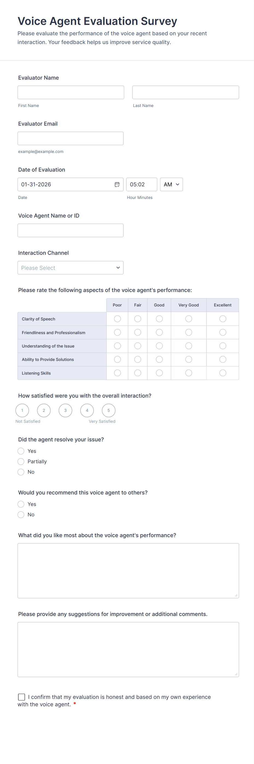Click the Hour Minutes time field

141,184
